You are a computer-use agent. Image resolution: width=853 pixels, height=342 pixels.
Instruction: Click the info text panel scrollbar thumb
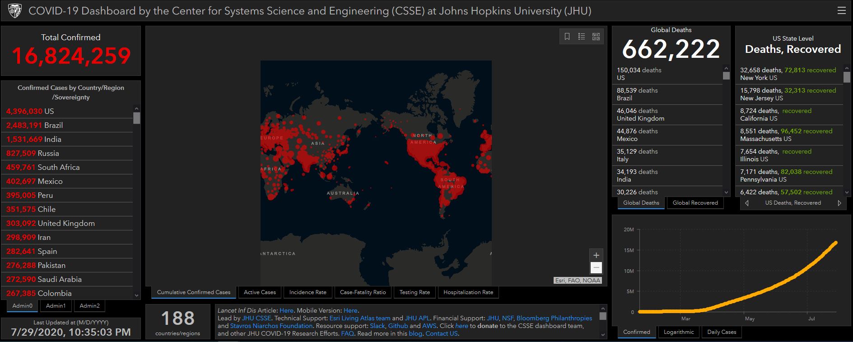[602, 316]
